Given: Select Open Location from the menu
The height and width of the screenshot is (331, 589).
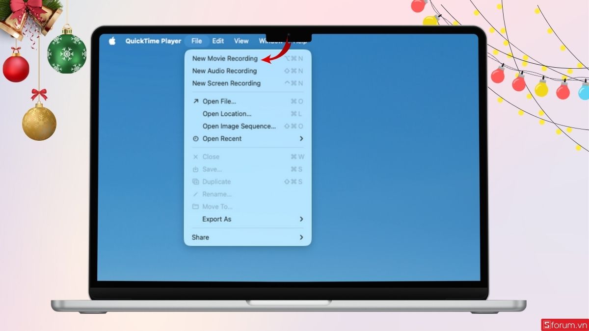Looking at the screenshot, I should pyautogui.click(x=227, y=114).
